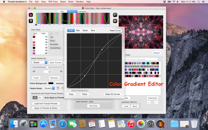
Task: Open the Rotate modify dropdown
Action: (40, 62)
